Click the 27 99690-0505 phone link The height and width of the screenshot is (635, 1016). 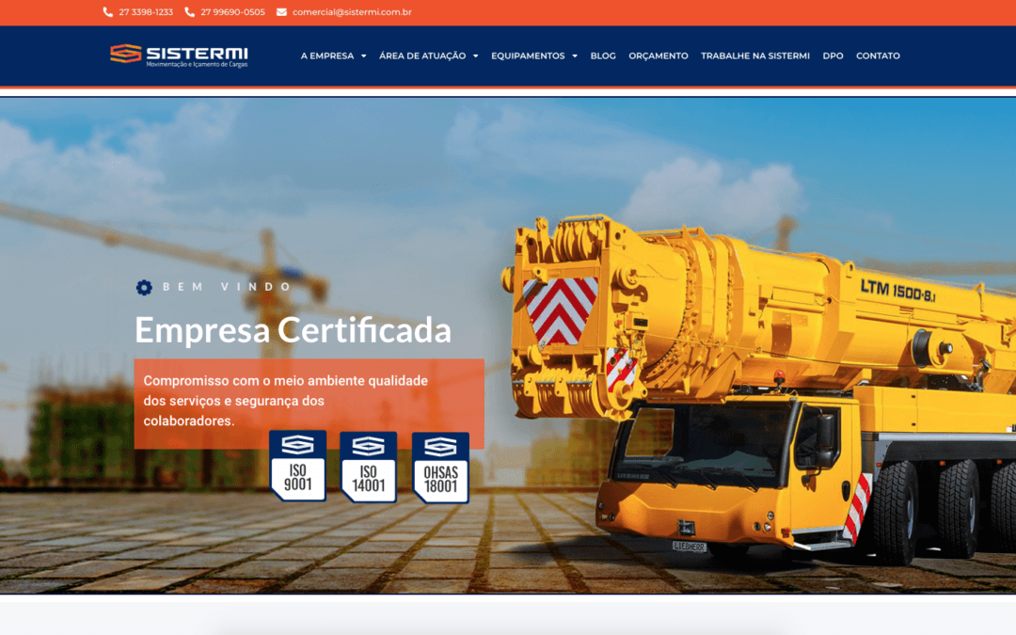click(232, 12)
